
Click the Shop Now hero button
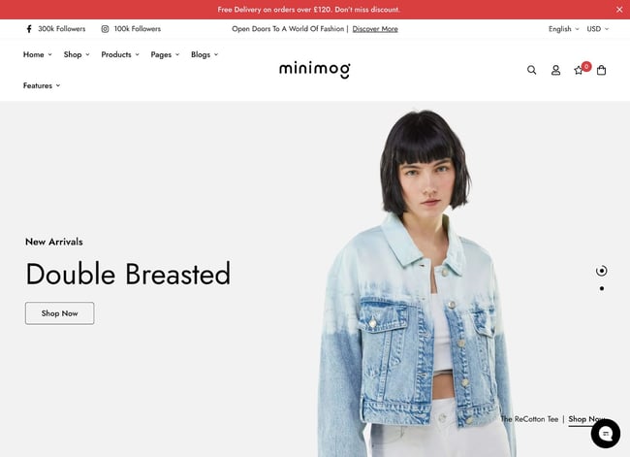[x=59, y=313]
